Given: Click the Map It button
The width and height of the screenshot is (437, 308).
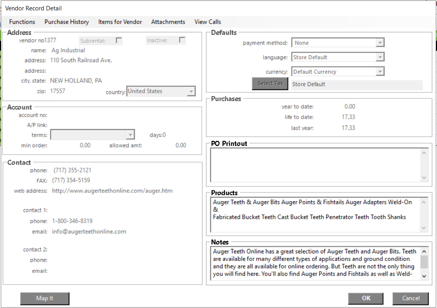Looking at the screenshot, I should pos(45,298).
